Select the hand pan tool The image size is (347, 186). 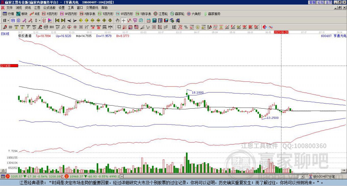click(118, 21)
